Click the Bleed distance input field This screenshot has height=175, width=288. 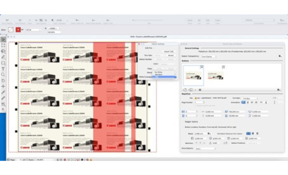tap(200, 133)
